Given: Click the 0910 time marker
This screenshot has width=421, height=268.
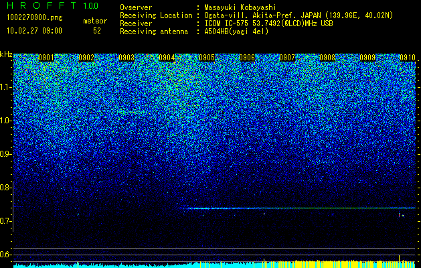Looking at the screenshot, I should (408, 58).
